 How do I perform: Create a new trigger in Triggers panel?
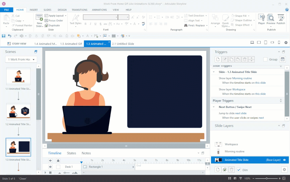tap(218, 59)
